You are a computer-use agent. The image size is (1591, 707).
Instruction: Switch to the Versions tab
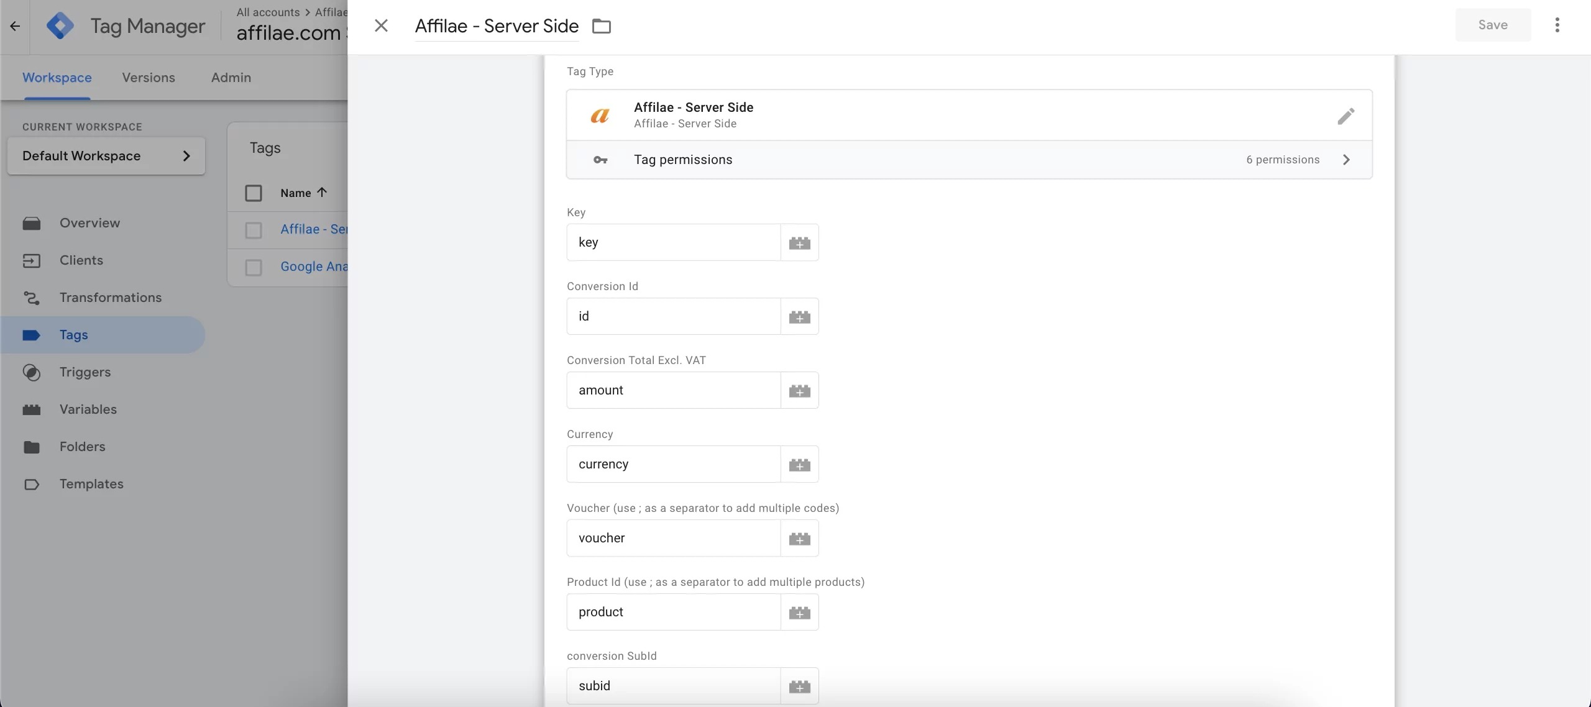(149, 78)
